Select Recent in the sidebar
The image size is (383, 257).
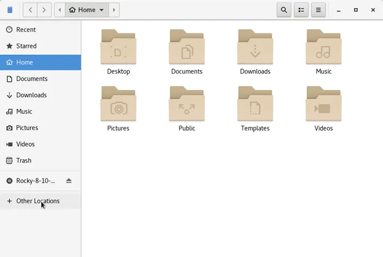point(40,30)
